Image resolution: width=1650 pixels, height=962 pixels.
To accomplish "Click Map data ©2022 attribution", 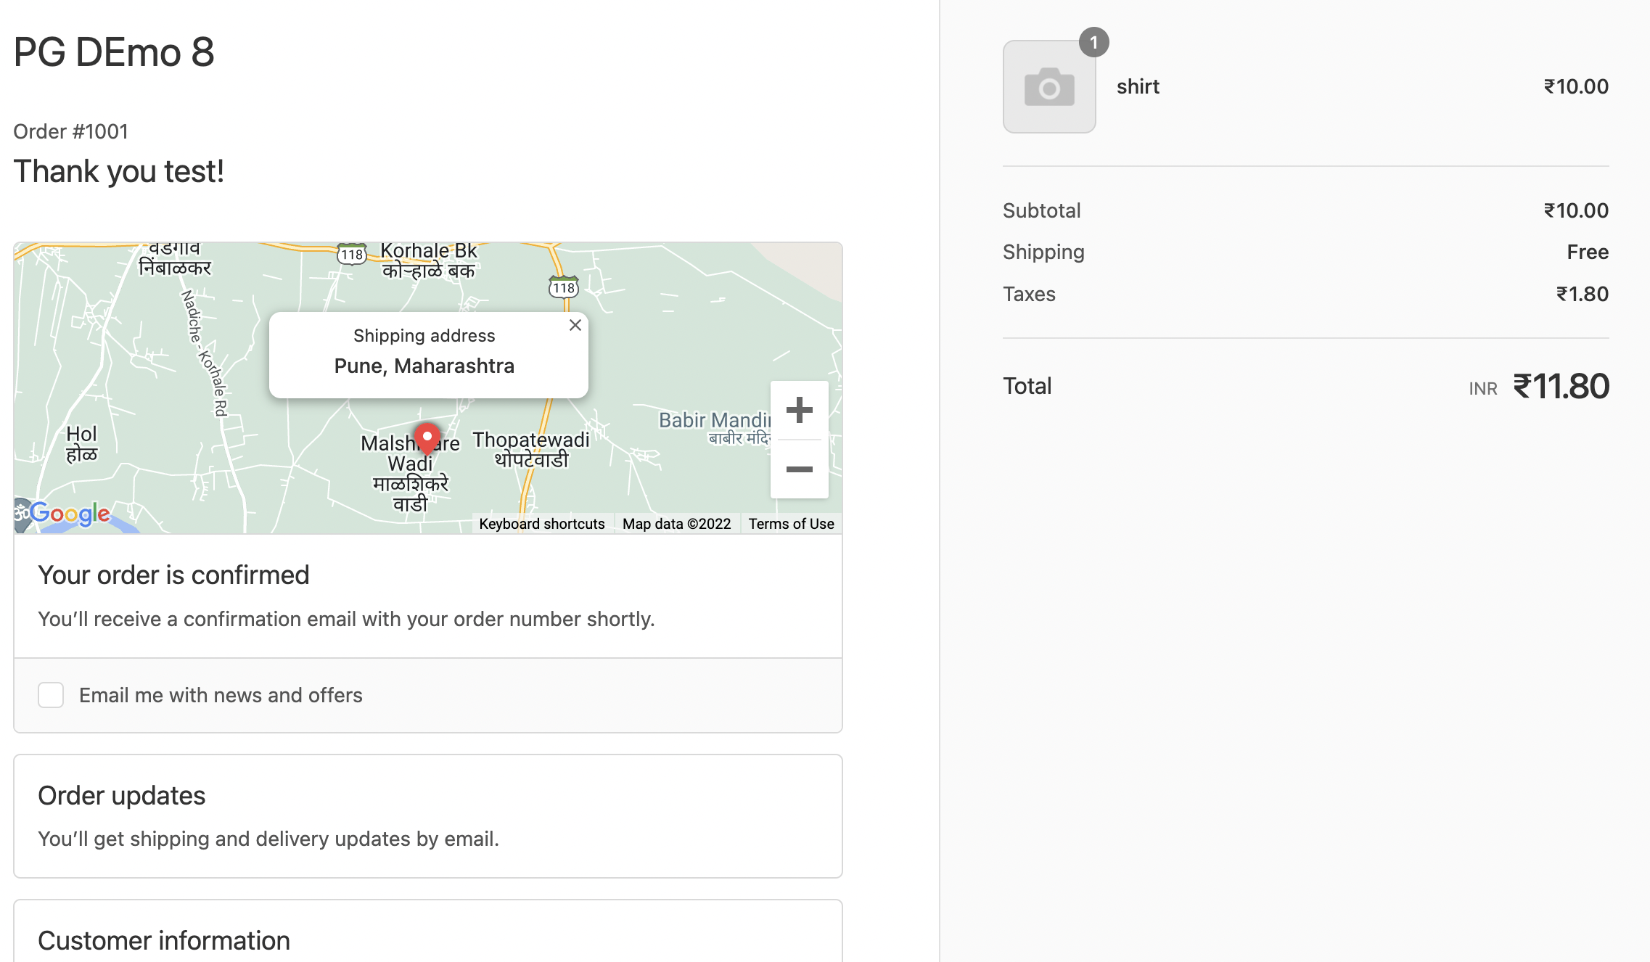I will click(x=676, y=524).
